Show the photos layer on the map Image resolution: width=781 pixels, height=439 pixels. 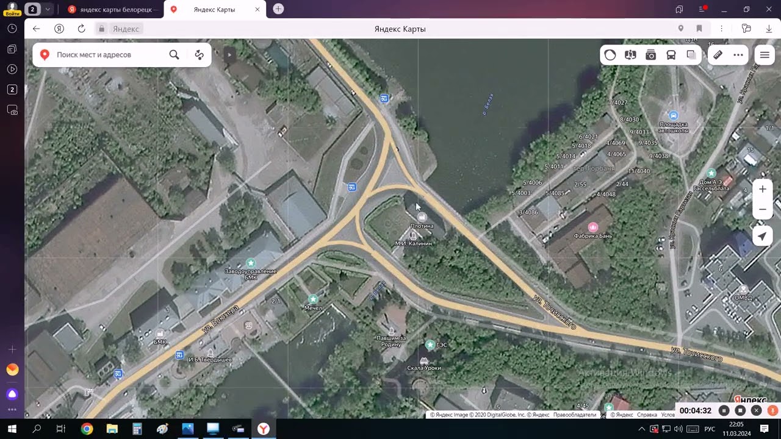click(650, 55)
